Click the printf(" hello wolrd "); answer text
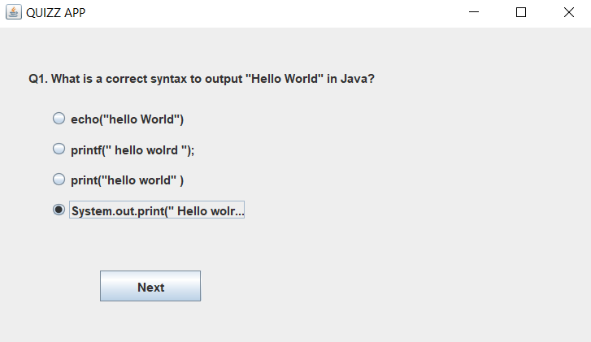Viewport: 591px width, 342px height. click(133, 150)
